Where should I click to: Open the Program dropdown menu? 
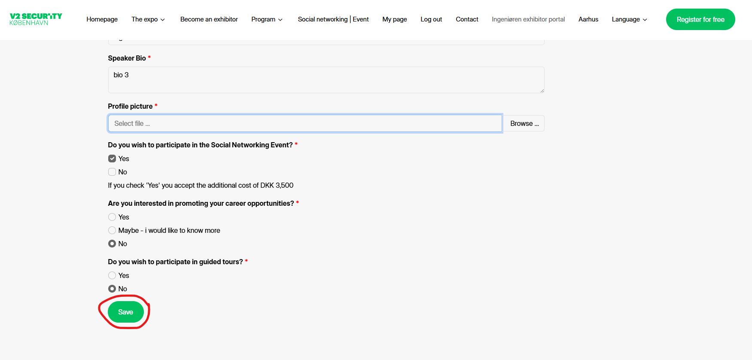click(x=267, y=19)
